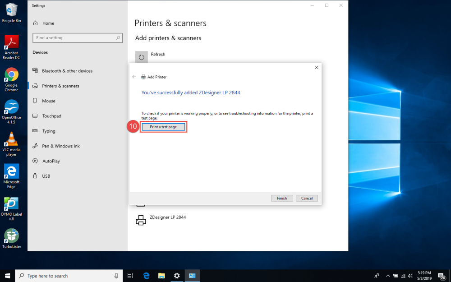Click the highlighted control panel taskbar icon

pyautogui.click(x=192, y=276)
